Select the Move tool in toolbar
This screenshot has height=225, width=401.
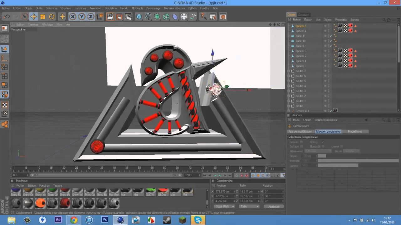[34, 17]
